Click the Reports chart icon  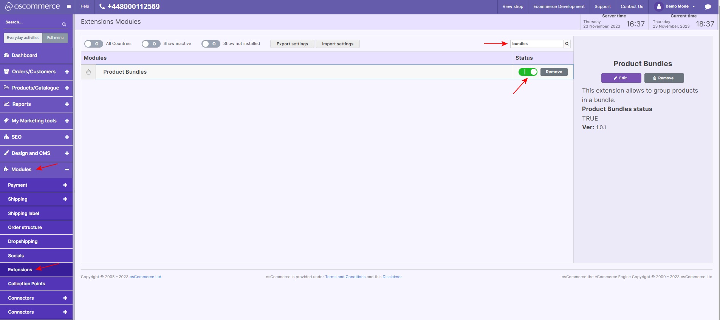point(7,104)
